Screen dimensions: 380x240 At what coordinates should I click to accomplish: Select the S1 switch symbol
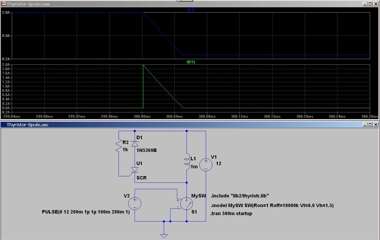tap(187, 204)
